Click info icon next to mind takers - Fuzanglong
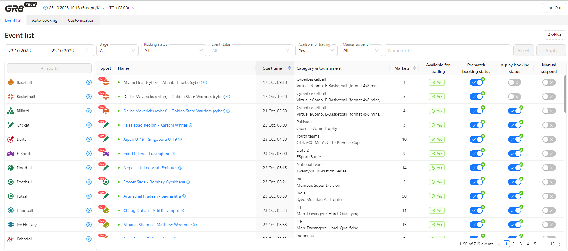The width and height of the screenshot is (568, 251). [173, 154]
